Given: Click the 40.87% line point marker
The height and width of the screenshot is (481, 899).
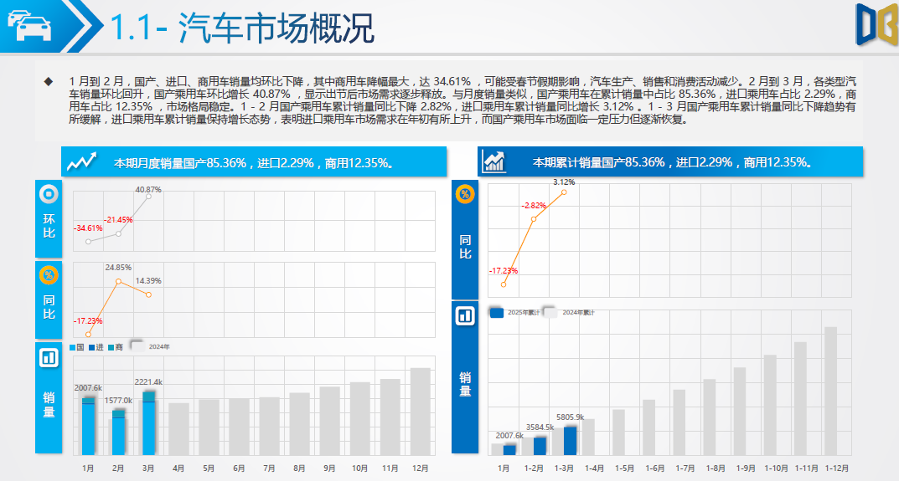Looking at the screenshot, I should [148, 197].
